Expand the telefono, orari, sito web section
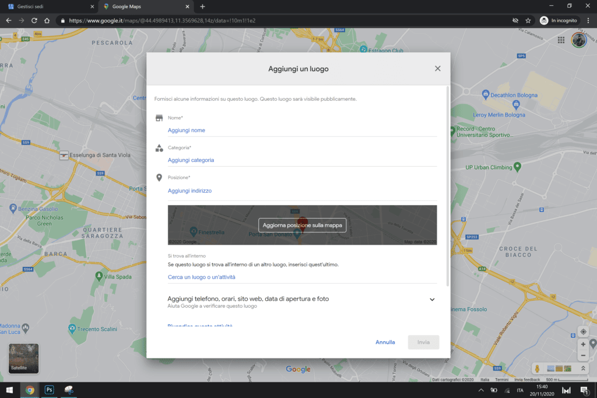Screen dimensions: 597x398 tap(432, 300)
